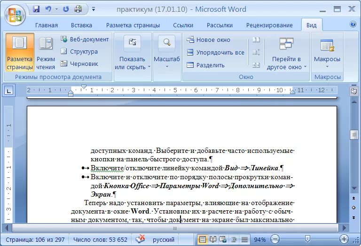361x246 pixels.
Task: Open the Ссылки tab
Action: [183, 25]
